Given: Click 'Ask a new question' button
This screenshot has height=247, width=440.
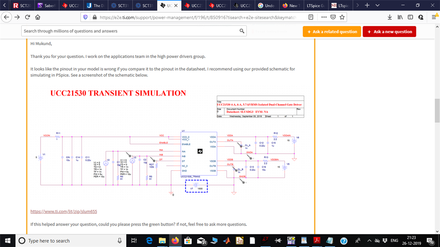Looking at the screenshot, I should [x=389, y=31].
